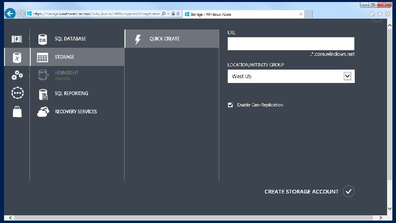This screenshot has height=223, width=396.
Task: Switch to Storage - Windows Azure tab
Action: click(x=243, y=14)
